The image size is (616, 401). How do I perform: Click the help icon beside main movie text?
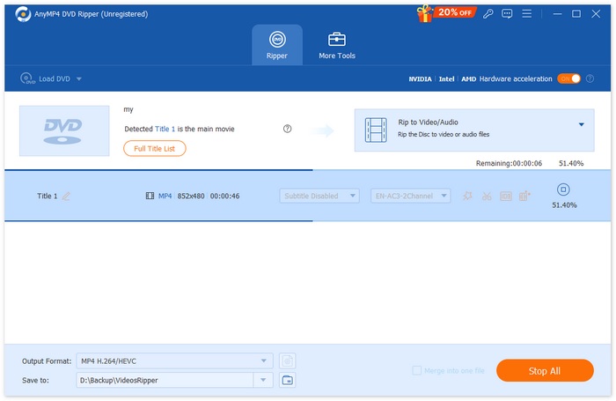[287, 129]
